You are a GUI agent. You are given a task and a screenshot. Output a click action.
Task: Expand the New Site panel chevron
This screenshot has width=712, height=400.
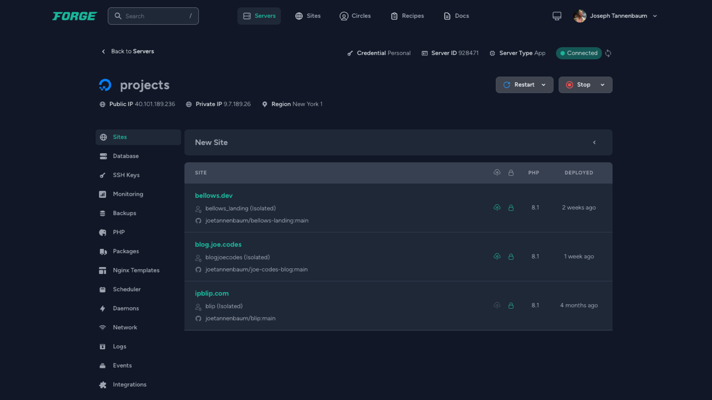[594, 142]
